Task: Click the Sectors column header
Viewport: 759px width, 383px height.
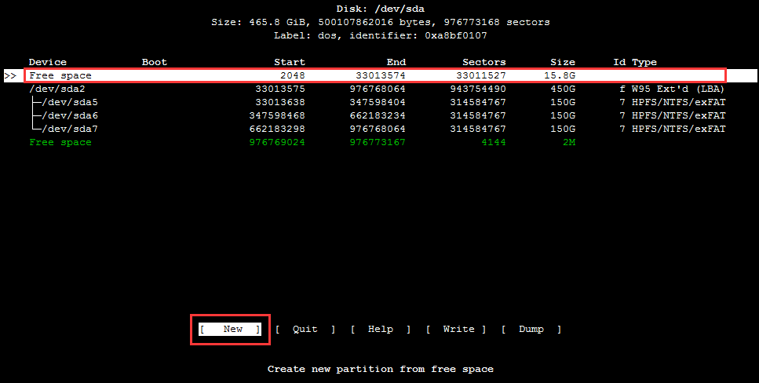Action: click(483, 62)
